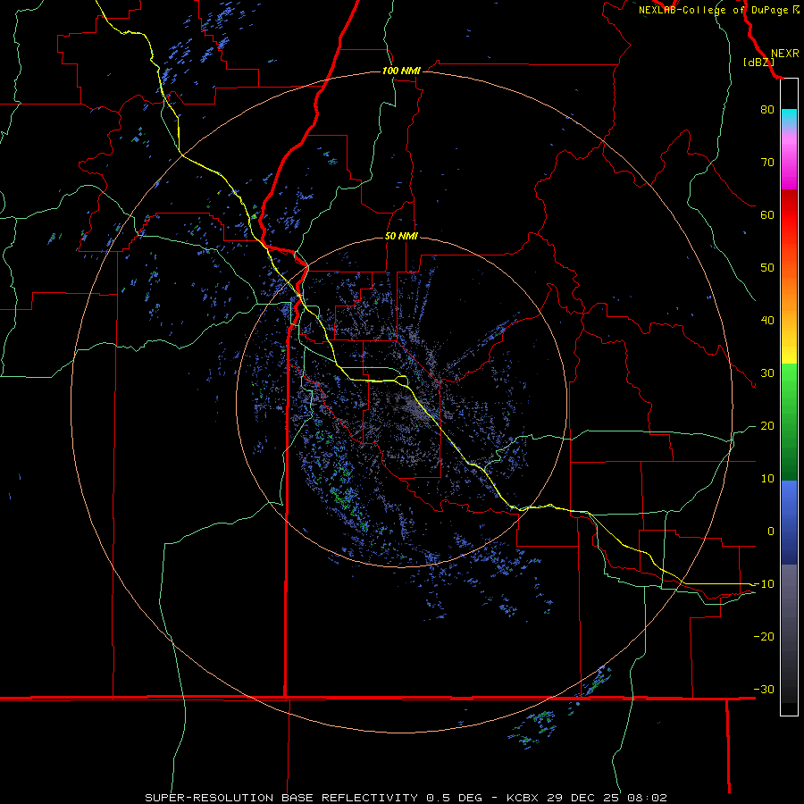Click the NEXR label above the color scale
The width and height of the screenshot is (804, 804).
[785, 54]
